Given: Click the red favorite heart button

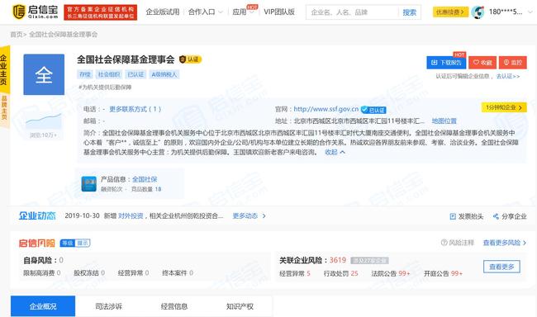Looking at the screenshot, I should point(482,63).
